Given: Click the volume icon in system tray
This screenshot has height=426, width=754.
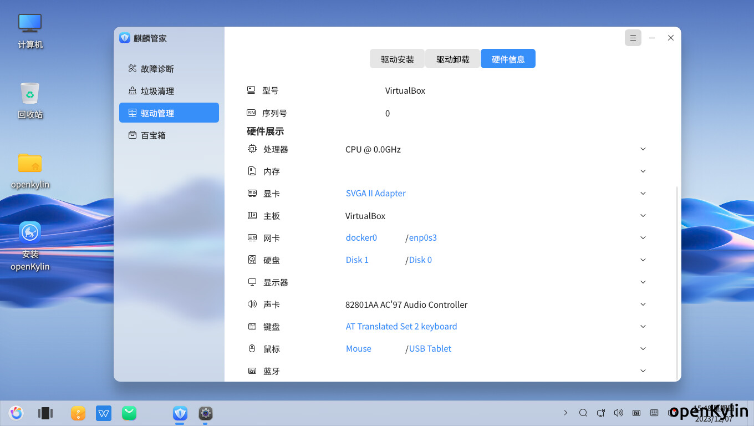Looking at the screenshot, I should pyautogui.click(x=619, y=413).
